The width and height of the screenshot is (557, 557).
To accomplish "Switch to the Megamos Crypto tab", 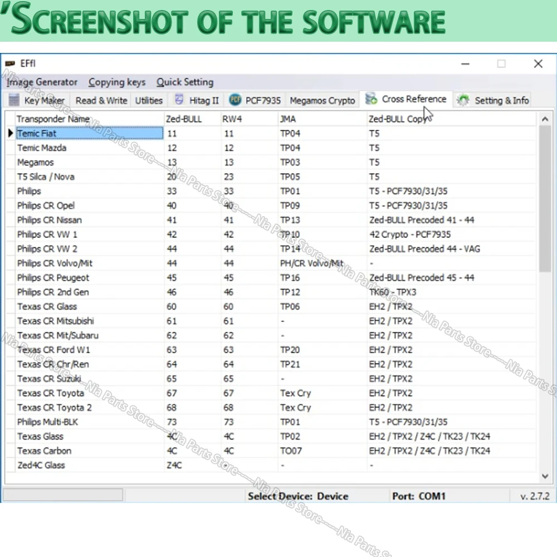I will coord(322,100).
